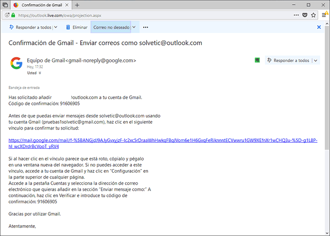
Task: Click the Hoy, 17:32 timestamp
Action: pos(35,67)
